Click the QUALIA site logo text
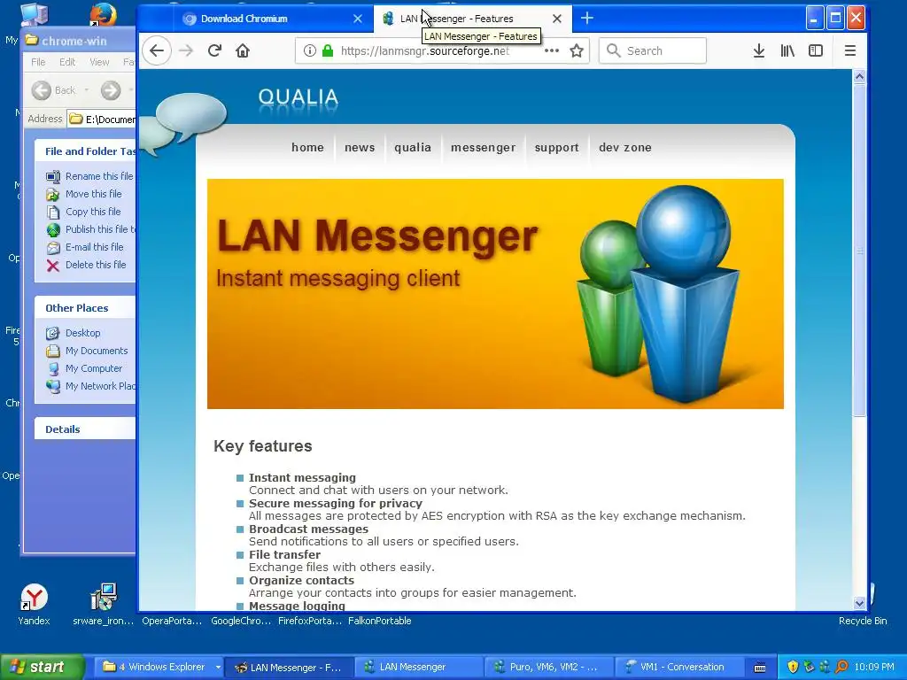Image resolution: width=907 pixels, height=680 pixels. click(298, 97)
